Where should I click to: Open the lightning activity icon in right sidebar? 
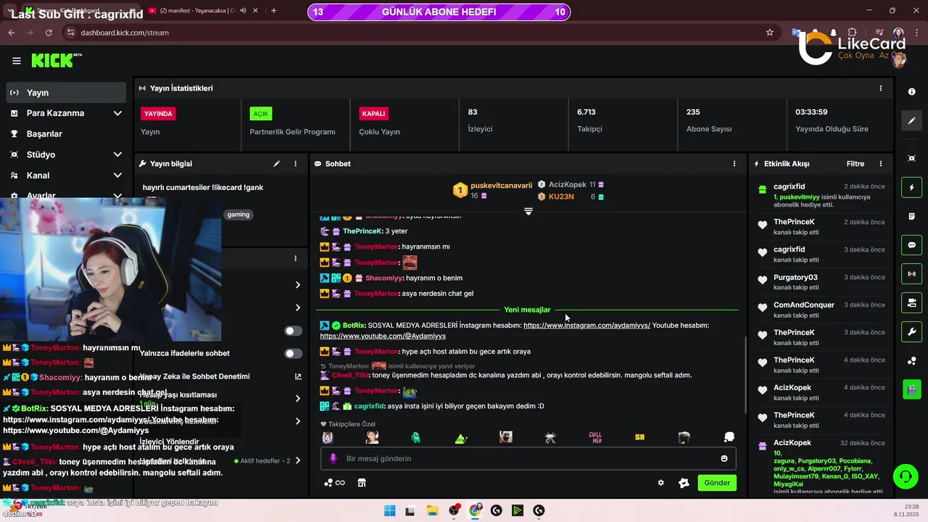[911, 188]
